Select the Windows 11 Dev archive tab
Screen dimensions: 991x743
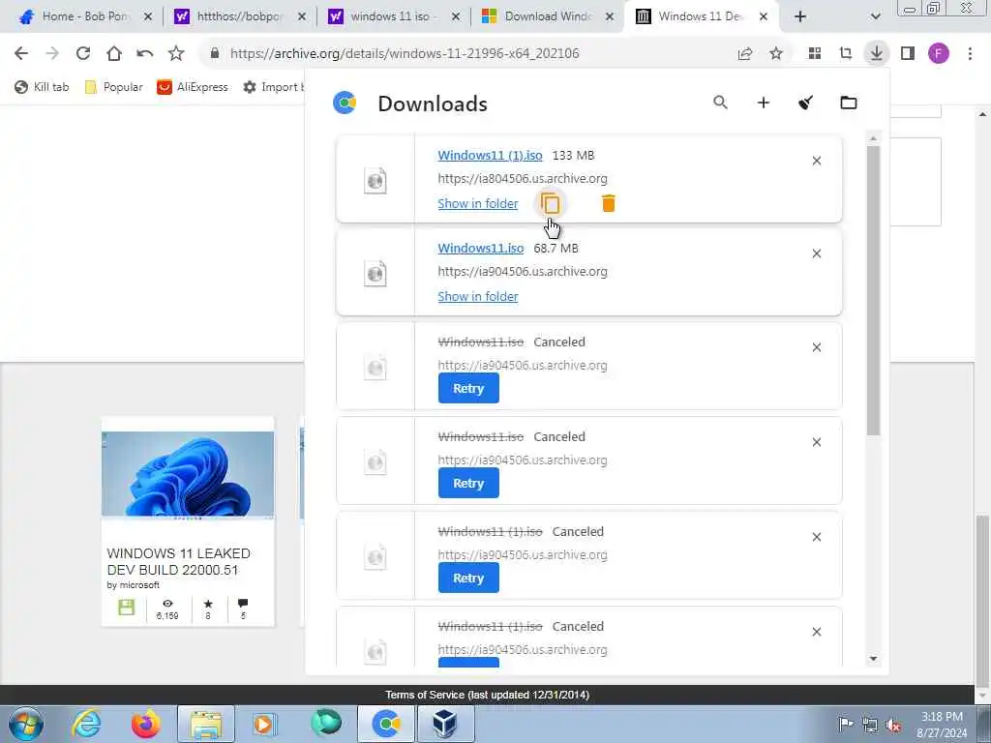point(702,17)
